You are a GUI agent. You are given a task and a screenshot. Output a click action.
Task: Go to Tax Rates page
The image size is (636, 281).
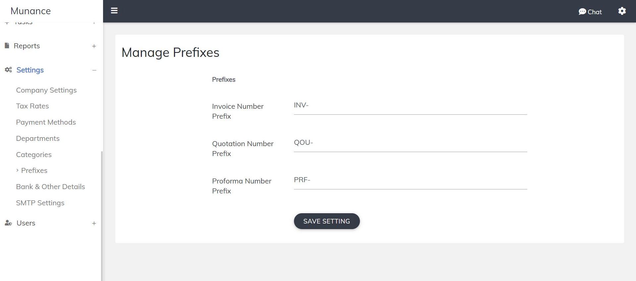[x=32, y=106]
